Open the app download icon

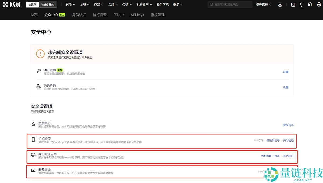coord(293,5)
